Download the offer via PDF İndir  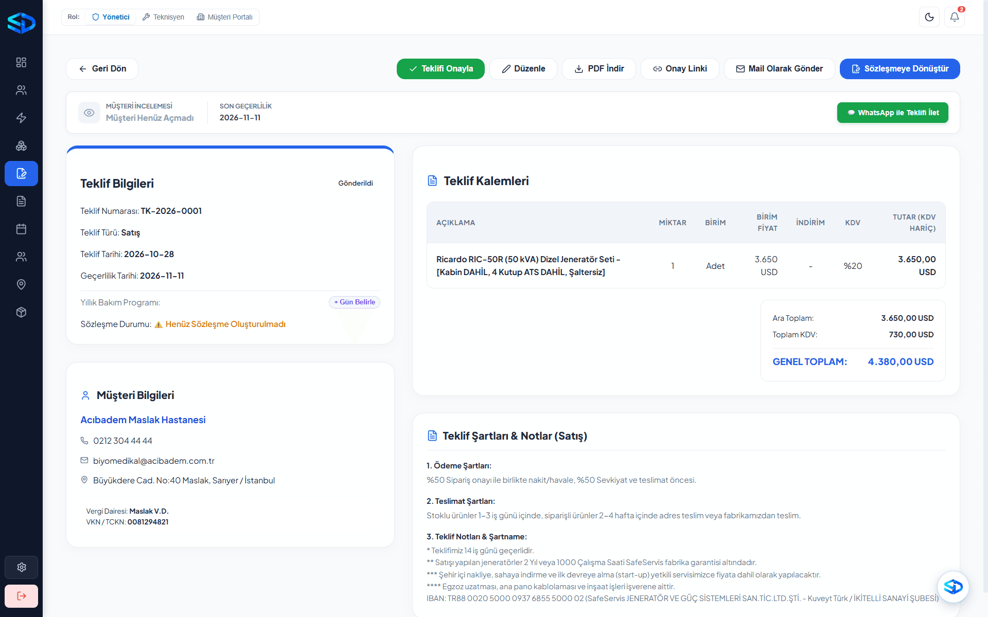pos(599,69)
